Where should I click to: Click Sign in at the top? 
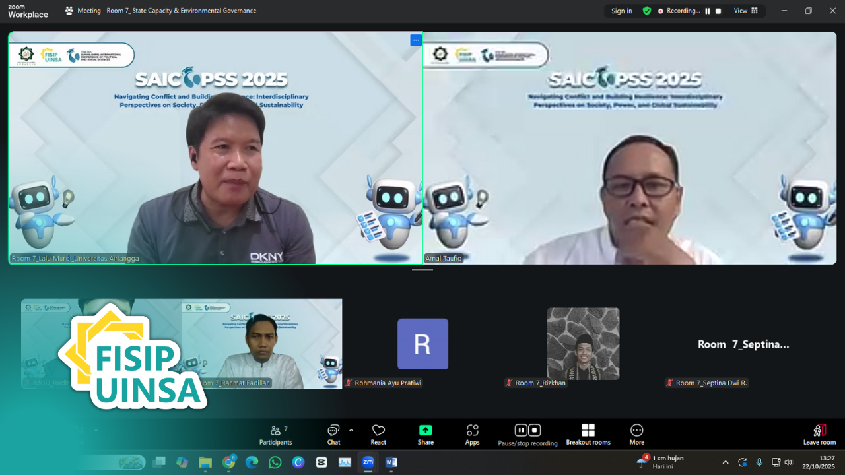pos(621,11)
